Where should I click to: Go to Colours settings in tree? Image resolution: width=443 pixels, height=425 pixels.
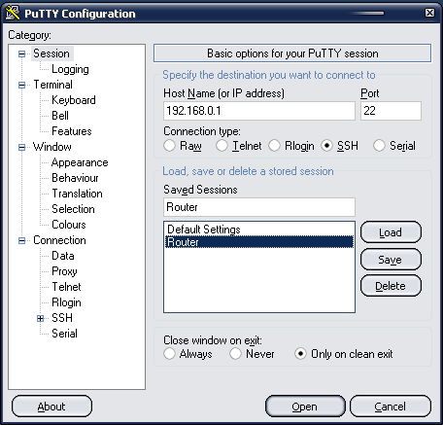point(69,225)
